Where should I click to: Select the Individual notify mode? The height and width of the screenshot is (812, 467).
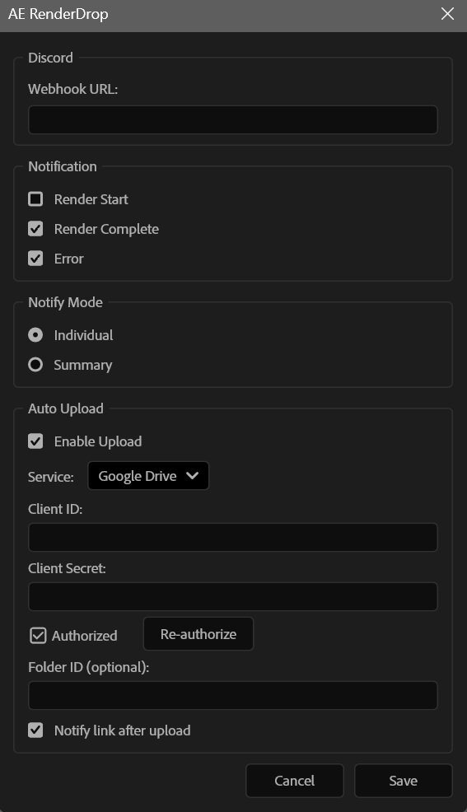(x=35, y=335)
